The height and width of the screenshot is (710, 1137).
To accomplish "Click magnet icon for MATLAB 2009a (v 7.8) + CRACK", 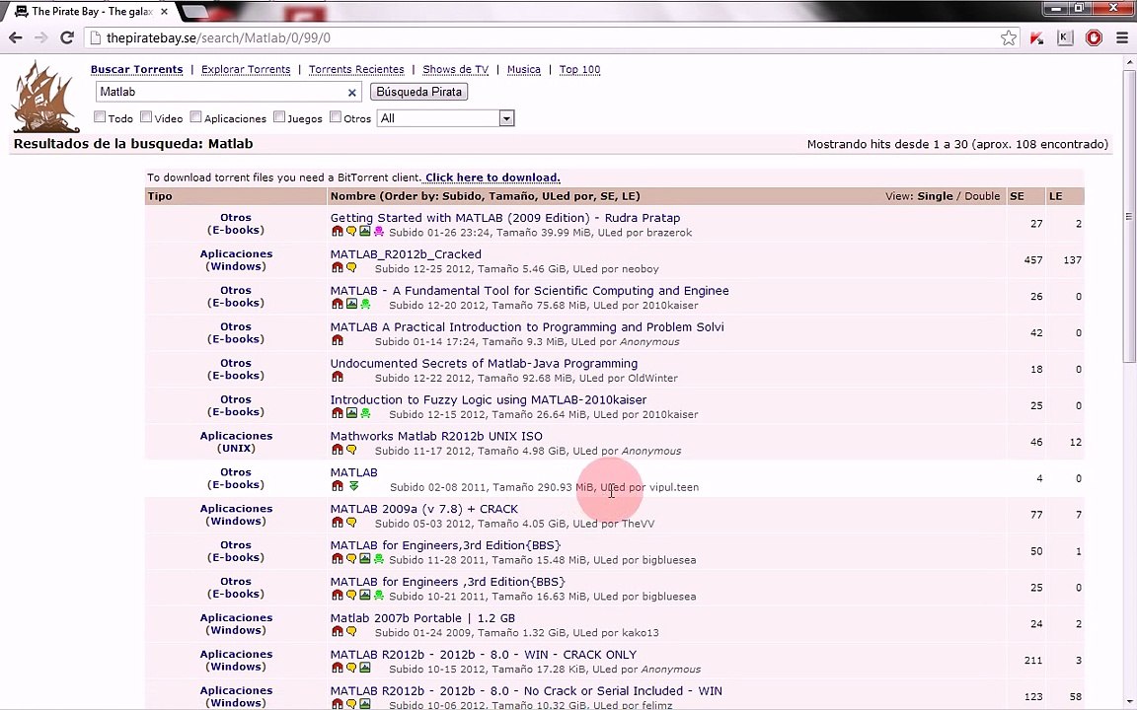I will point(338,522).
